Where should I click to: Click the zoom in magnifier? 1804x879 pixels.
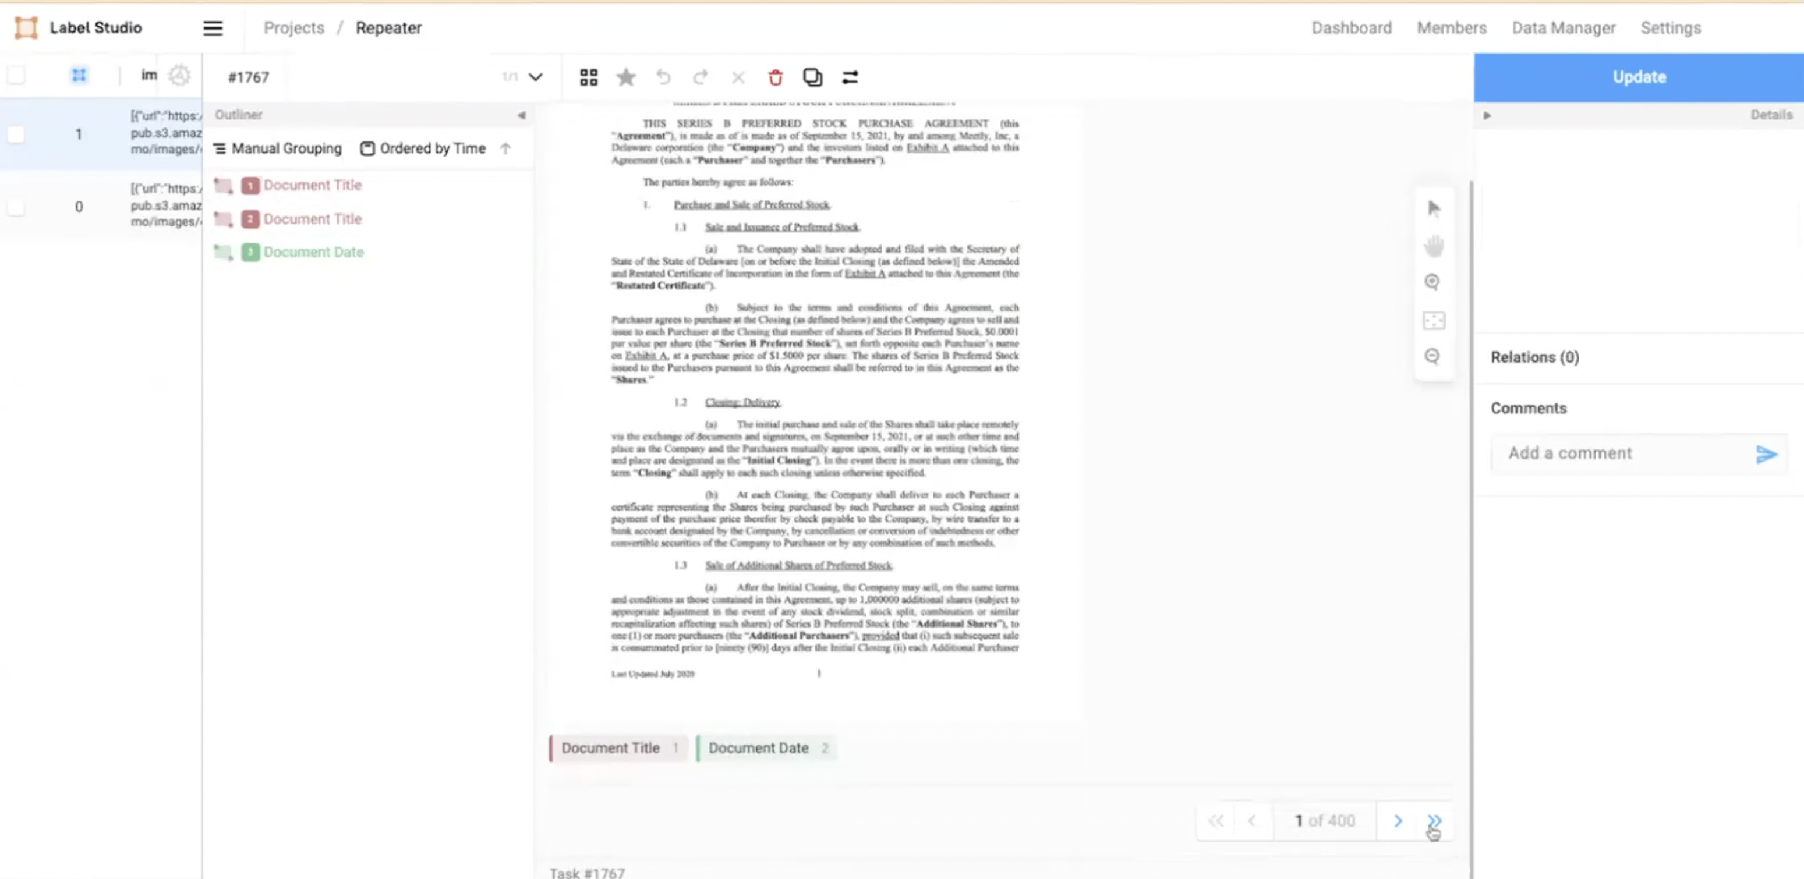pos(1432,281)
